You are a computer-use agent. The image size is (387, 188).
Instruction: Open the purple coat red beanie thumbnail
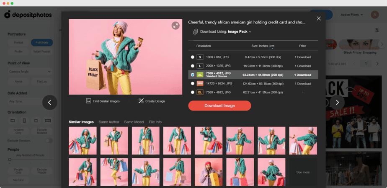[x=209, y=172]
